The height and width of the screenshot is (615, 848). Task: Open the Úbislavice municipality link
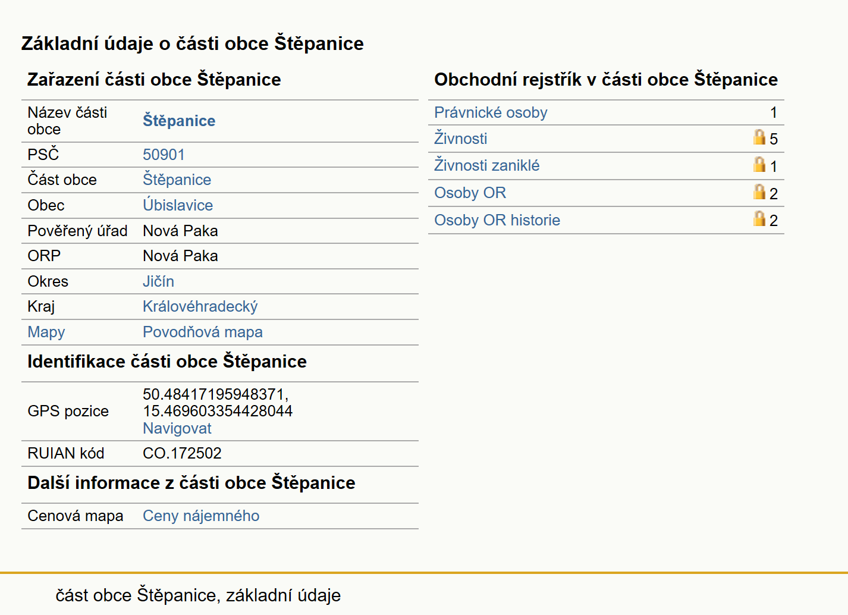(178, 205)
